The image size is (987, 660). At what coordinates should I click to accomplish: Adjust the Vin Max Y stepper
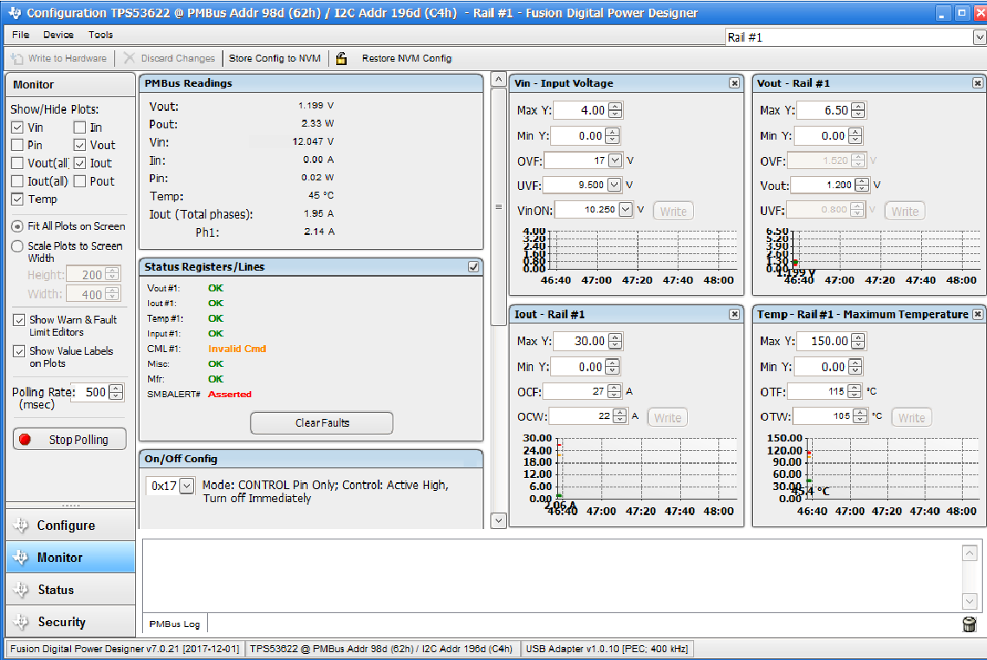click(615, 110)
